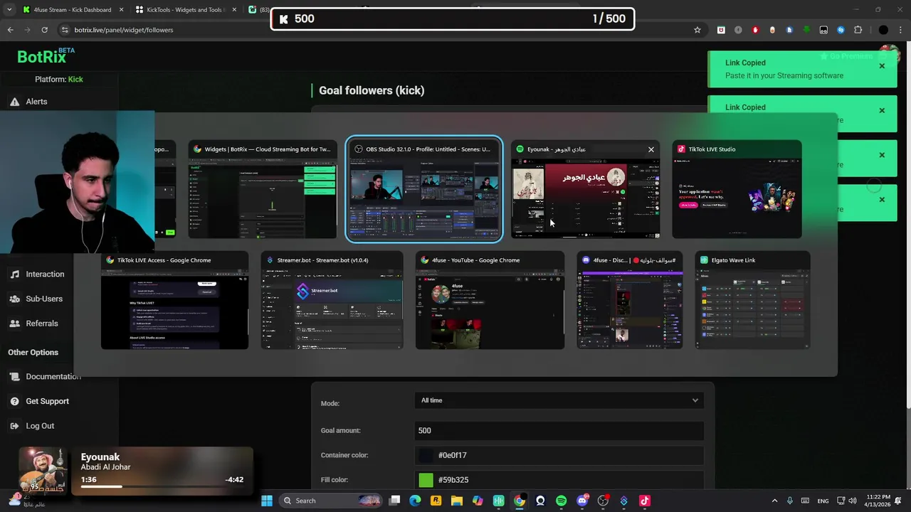Open the Mode 'All time' dropdown

click(559, 400)
